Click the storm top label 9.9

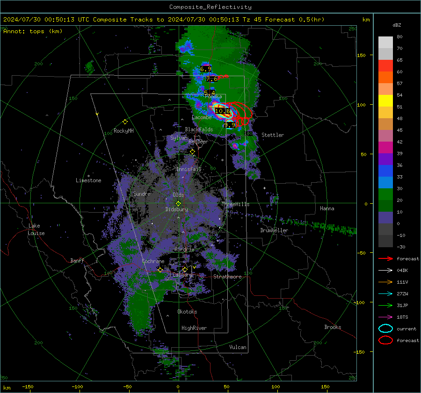tap(230, 125)
